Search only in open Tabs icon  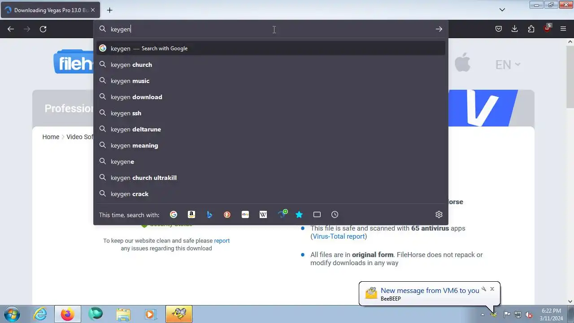317,214
